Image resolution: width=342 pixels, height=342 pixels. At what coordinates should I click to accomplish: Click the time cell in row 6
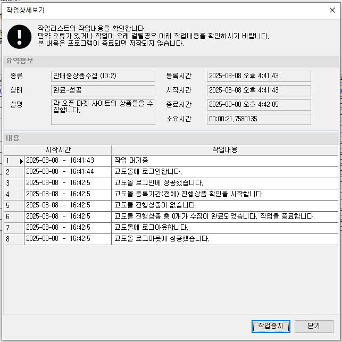coord(68,217)
